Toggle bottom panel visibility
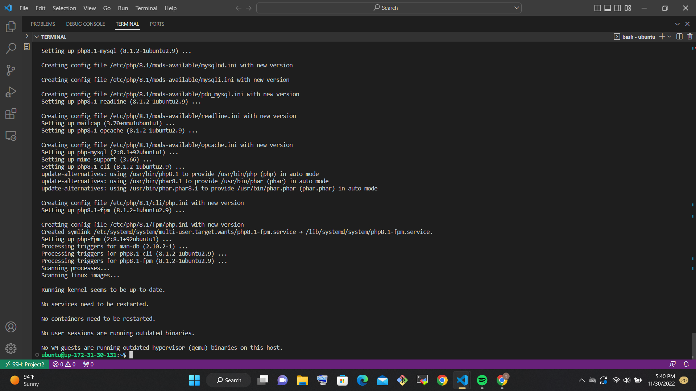This screenshot has width=696, height=391. pos(608,8)
